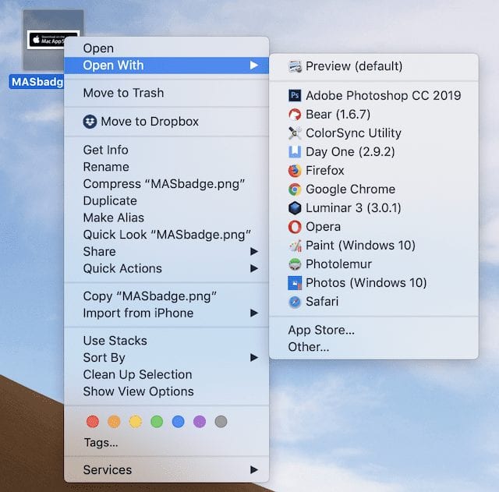Viewport: 499px width, 492px height.
Task: Open image using Safari
Action: click(321, 301)
